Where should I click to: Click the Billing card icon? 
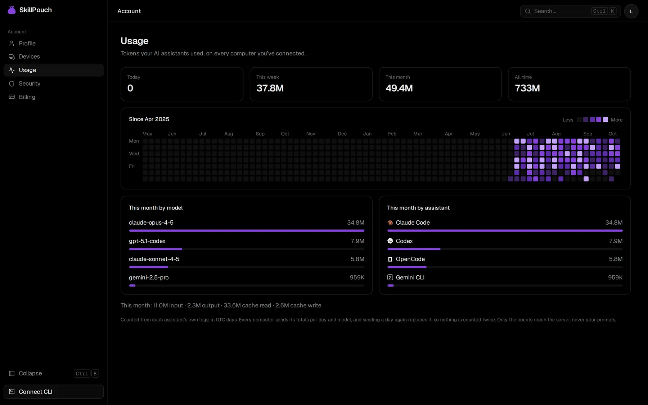(12, 97)
